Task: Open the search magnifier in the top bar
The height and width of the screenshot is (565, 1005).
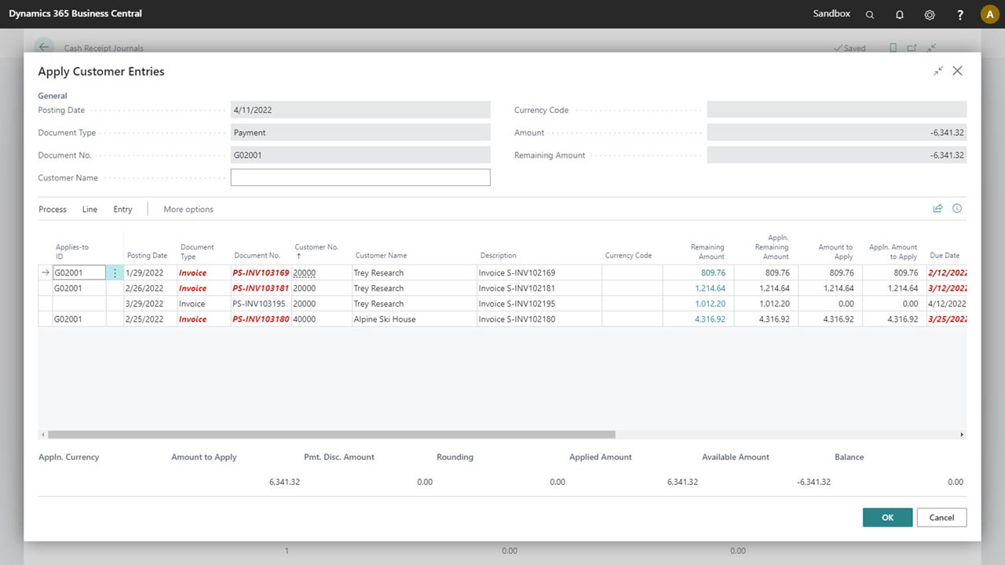Action: (x=869, y=14)
